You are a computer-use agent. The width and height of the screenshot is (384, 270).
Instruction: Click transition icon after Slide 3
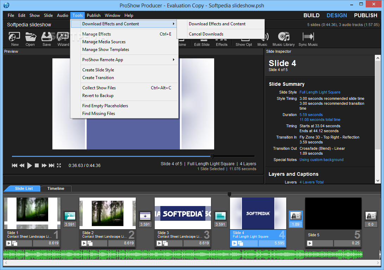click(220, 216)
